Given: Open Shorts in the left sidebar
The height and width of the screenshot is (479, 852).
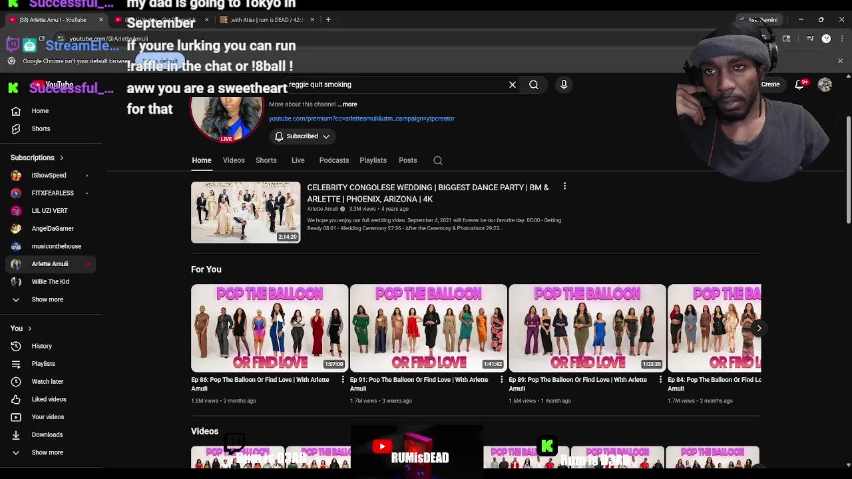Looking at the screenshot, I should (x=40, y=129).
